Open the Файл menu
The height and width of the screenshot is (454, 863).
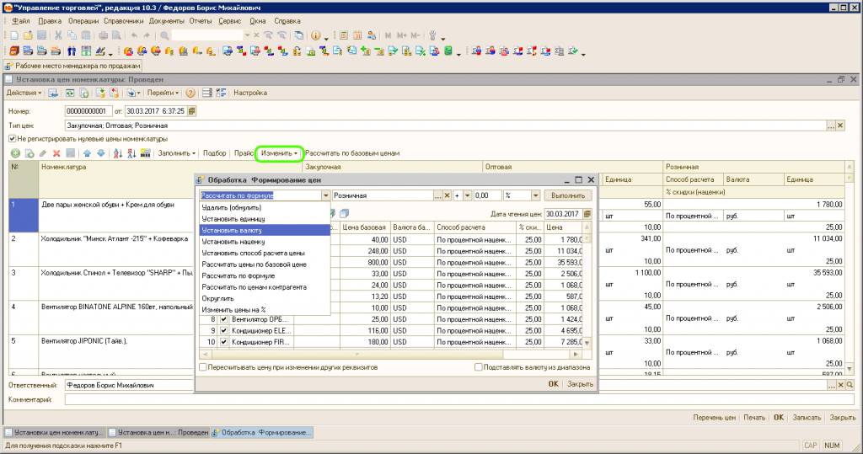pos(21,21)
